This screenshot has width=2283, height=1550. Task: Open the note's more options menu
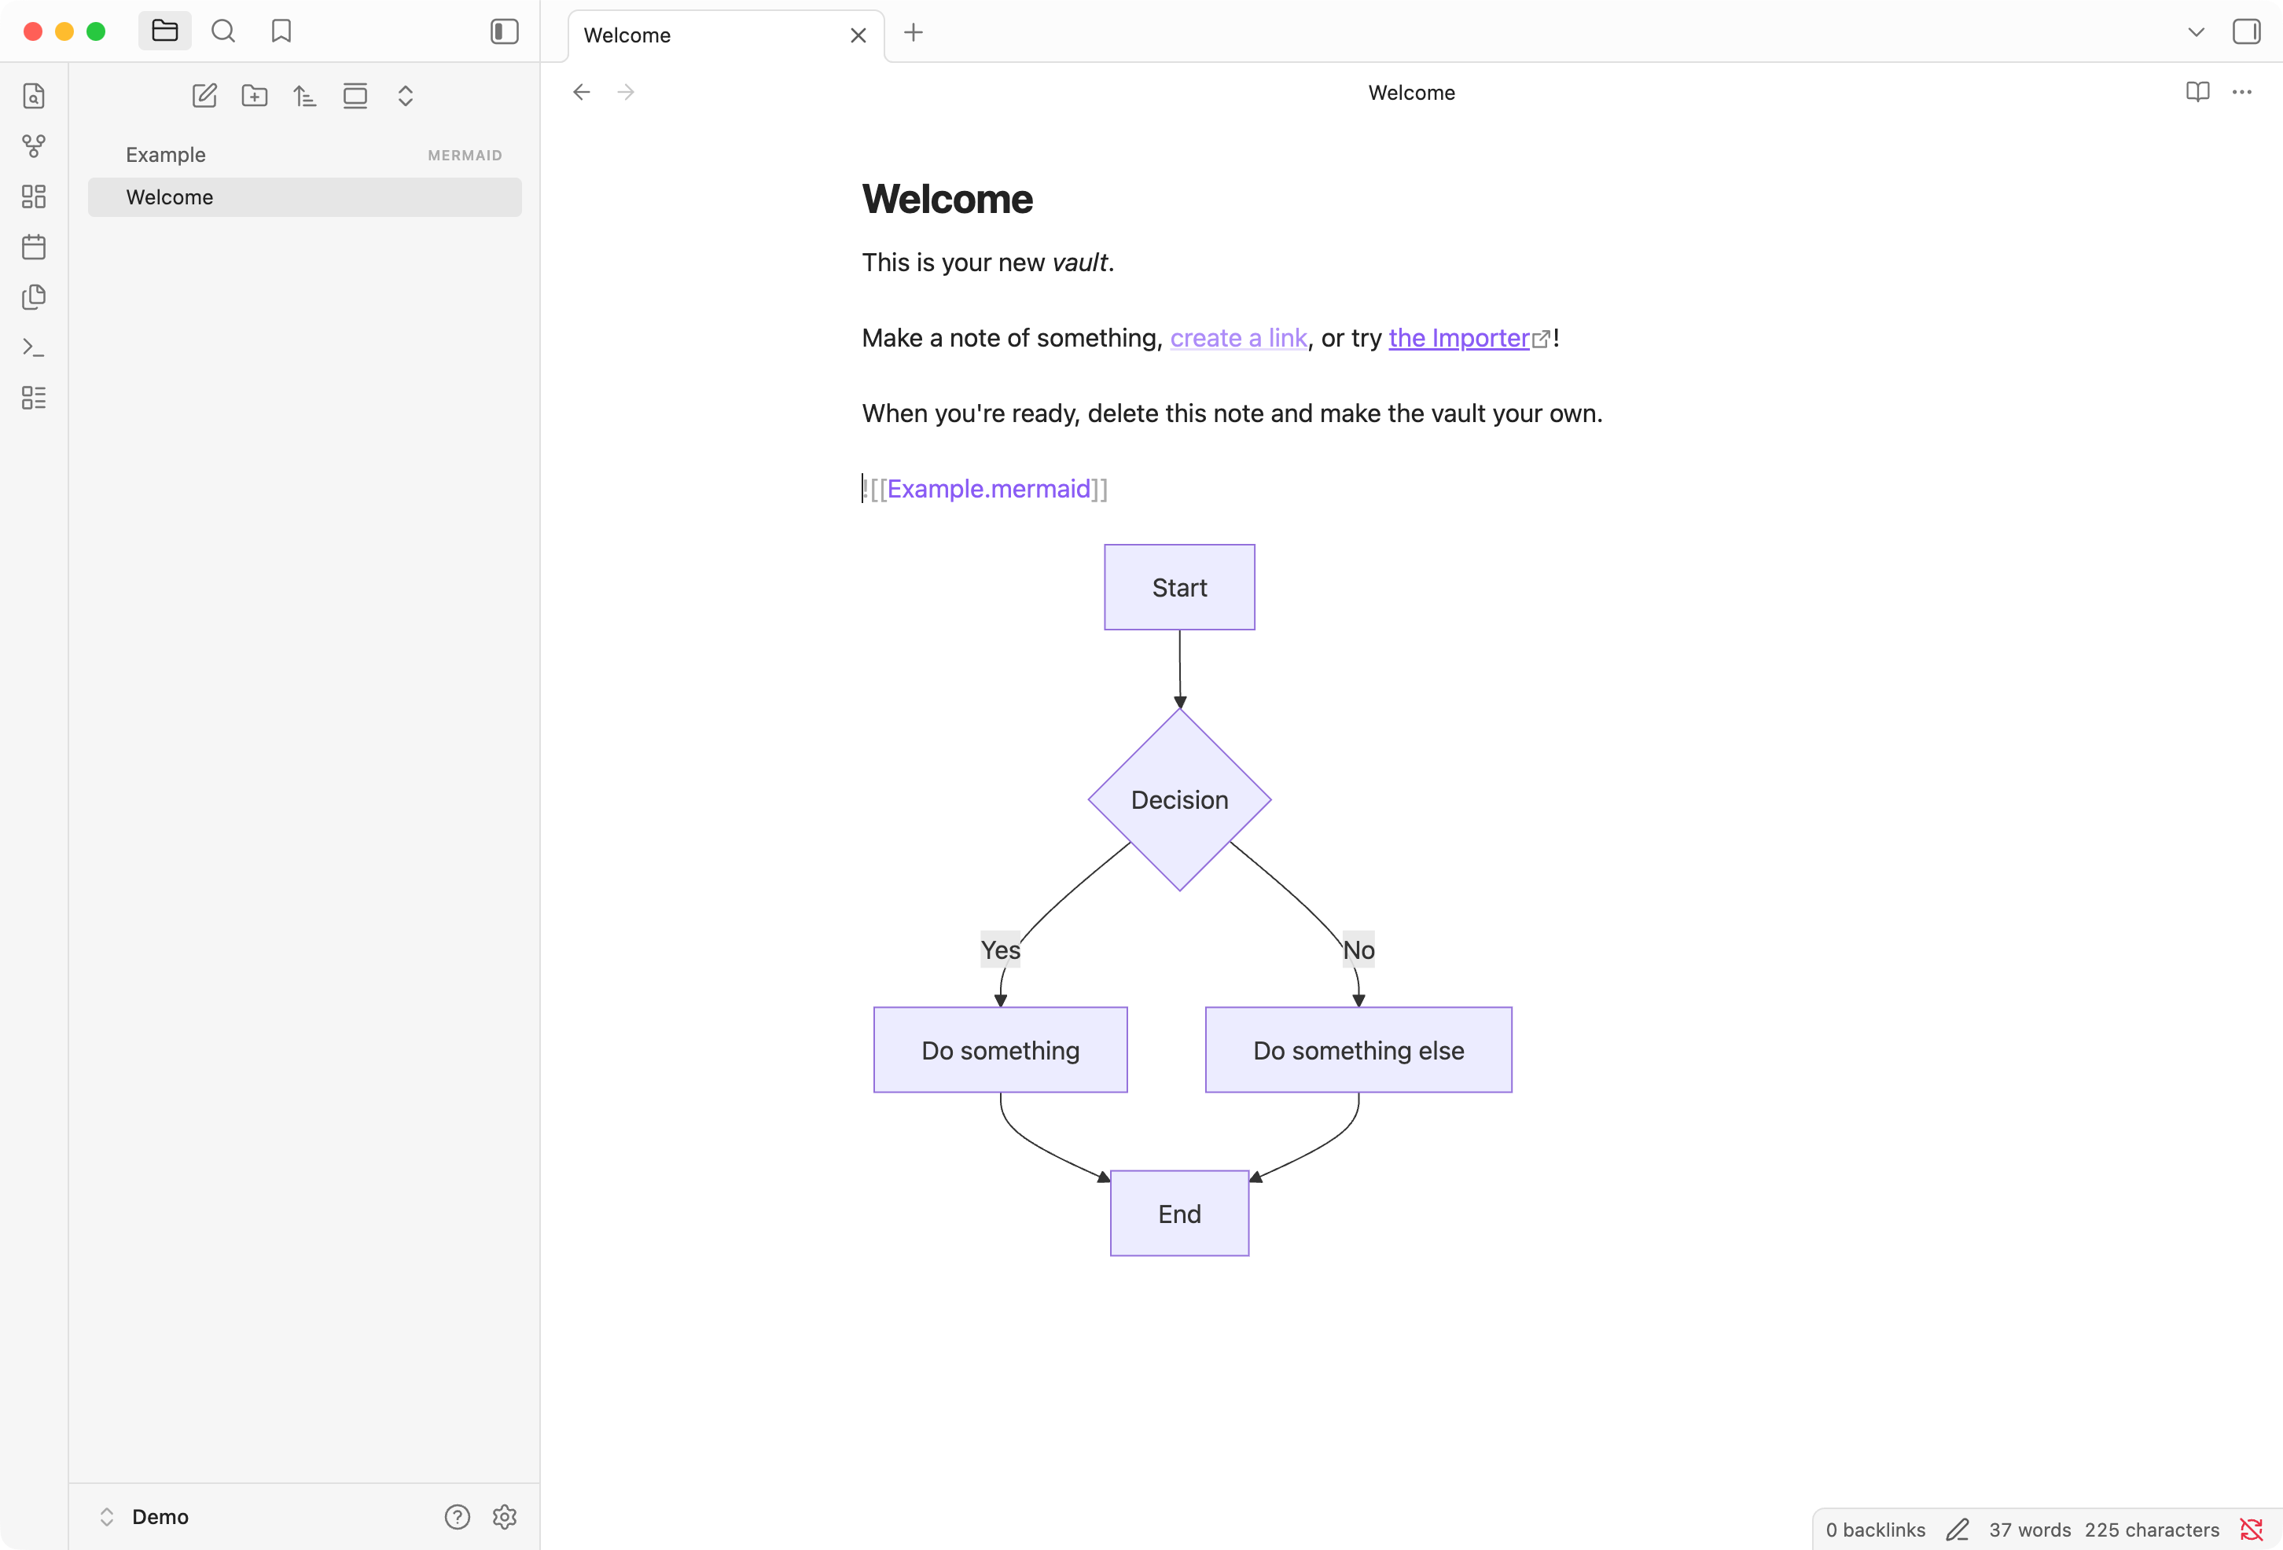click(2244, 91)
